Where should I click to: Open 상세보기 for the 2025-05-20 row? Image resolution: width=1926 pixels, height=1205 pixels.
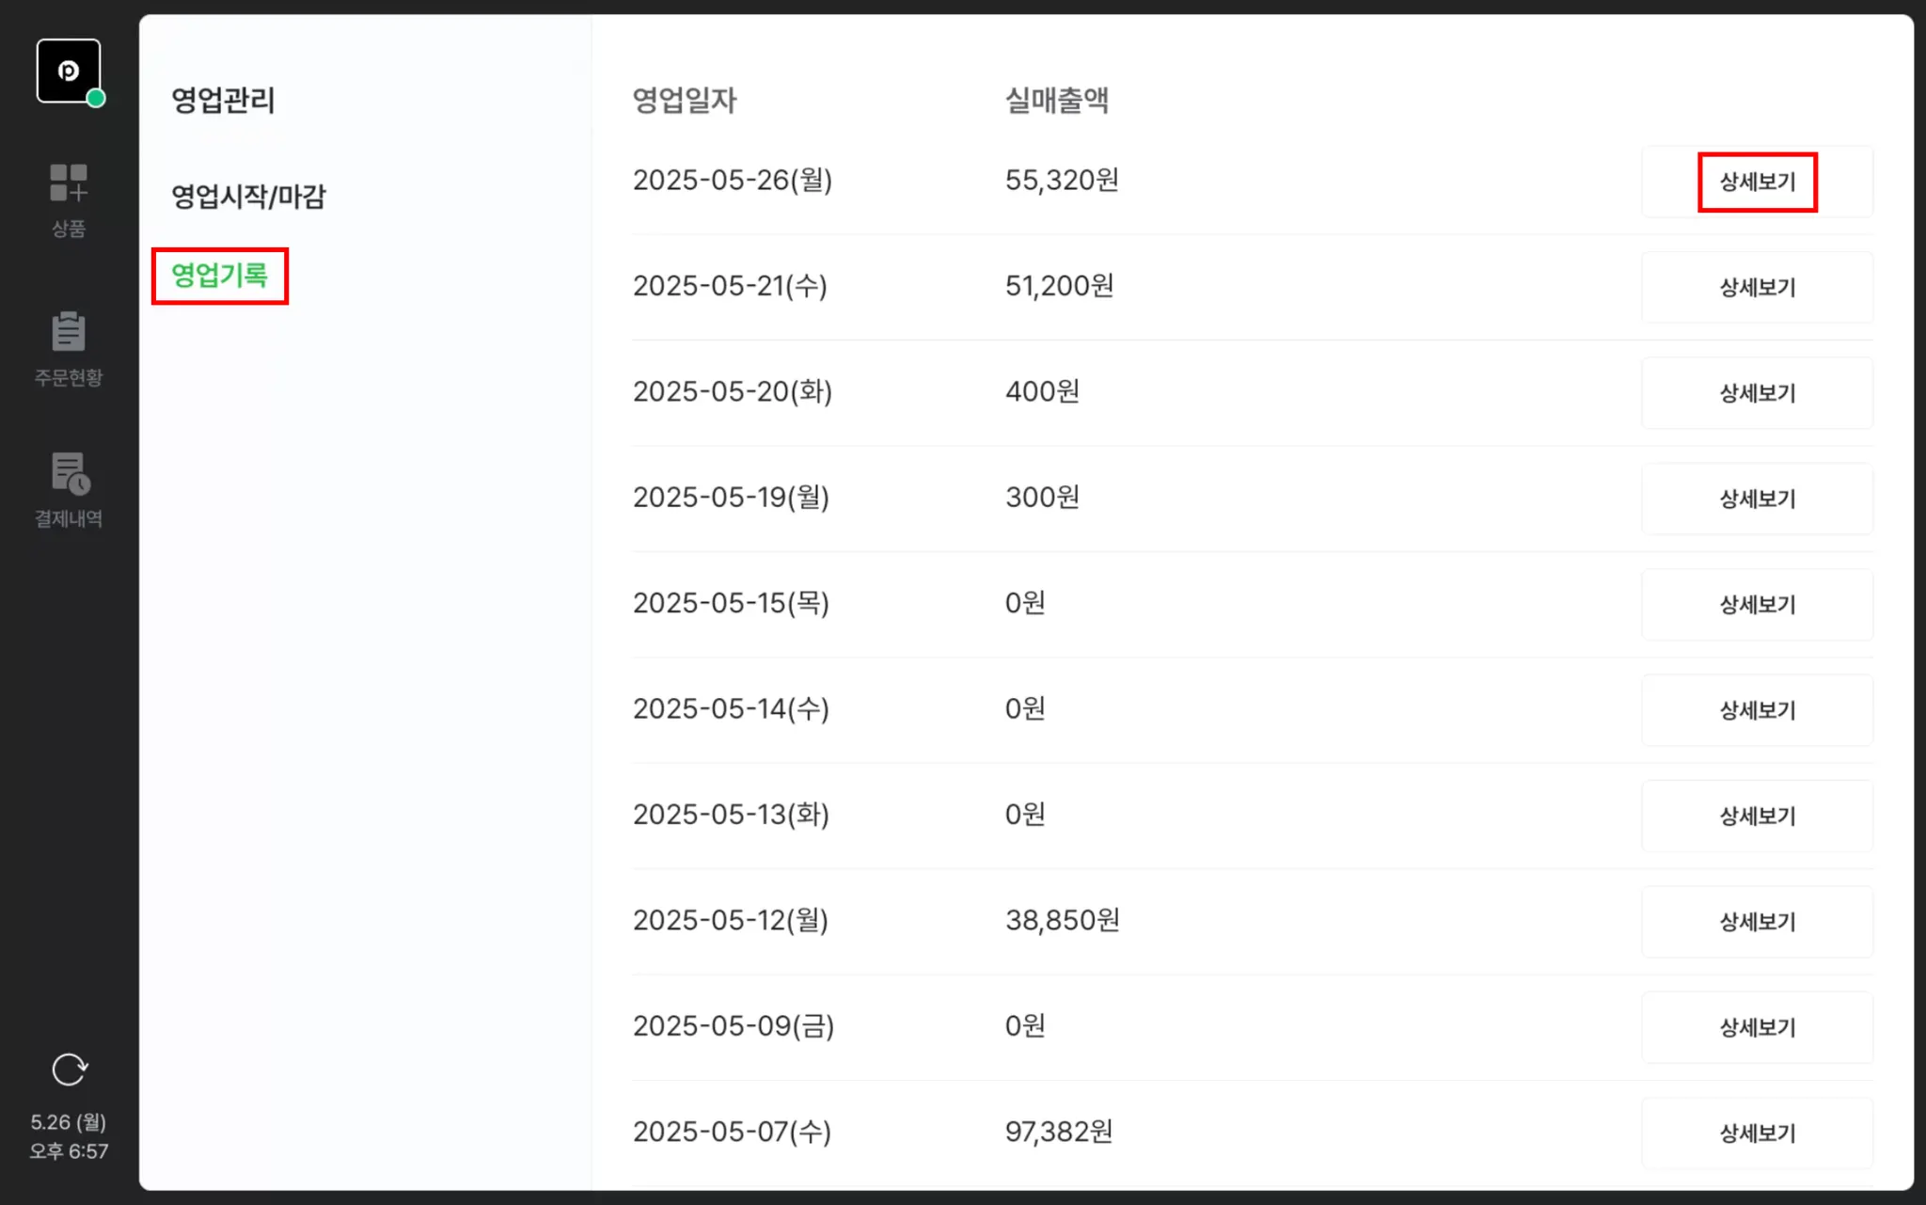click(x=1757, y=393)
